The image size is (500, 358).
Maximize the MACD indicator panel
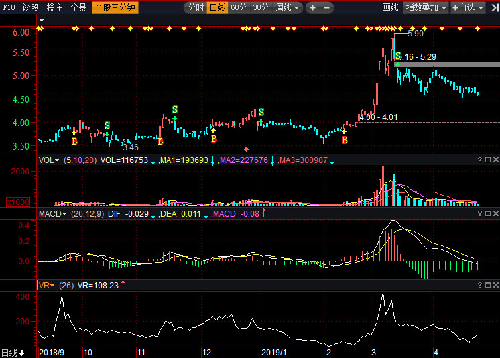(x=488, y=213)
